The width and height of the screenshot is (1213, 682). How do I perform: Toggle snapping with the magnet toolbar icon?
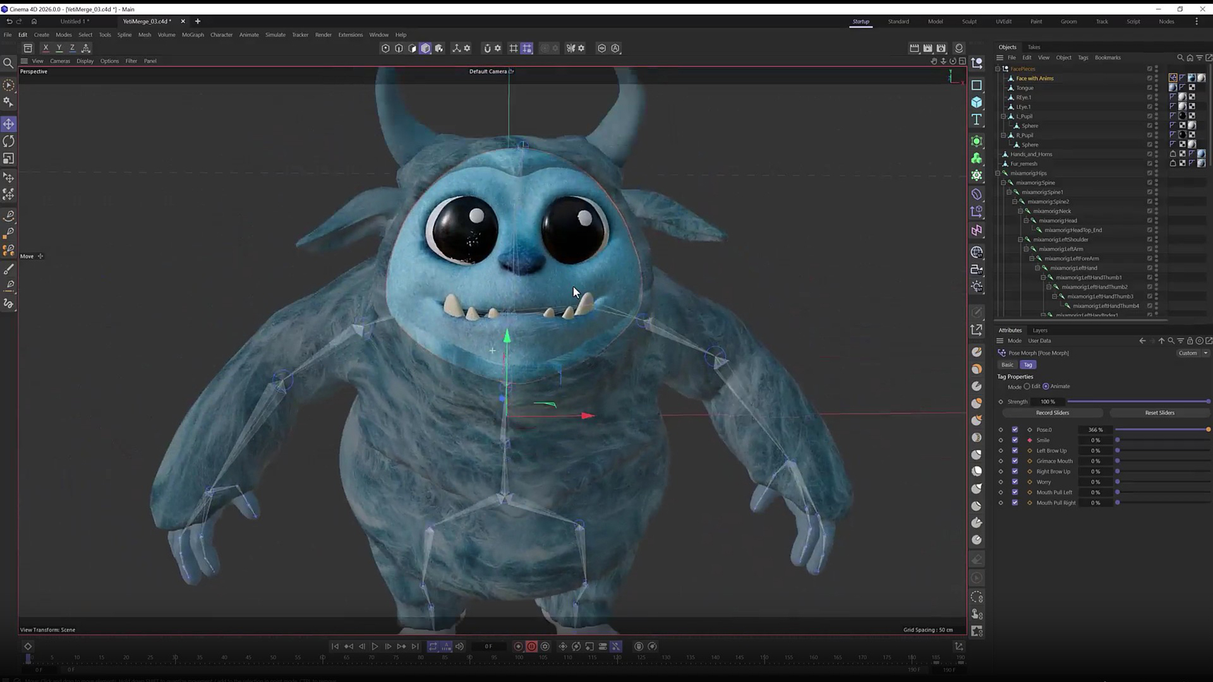pyautogui.click(x=487, y=48)
